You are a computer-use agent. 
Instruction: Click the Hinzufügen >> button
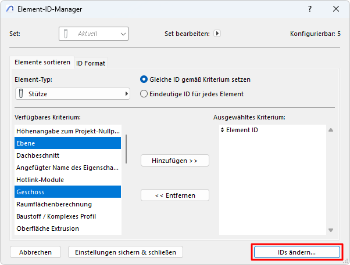[x=174, y=160]
